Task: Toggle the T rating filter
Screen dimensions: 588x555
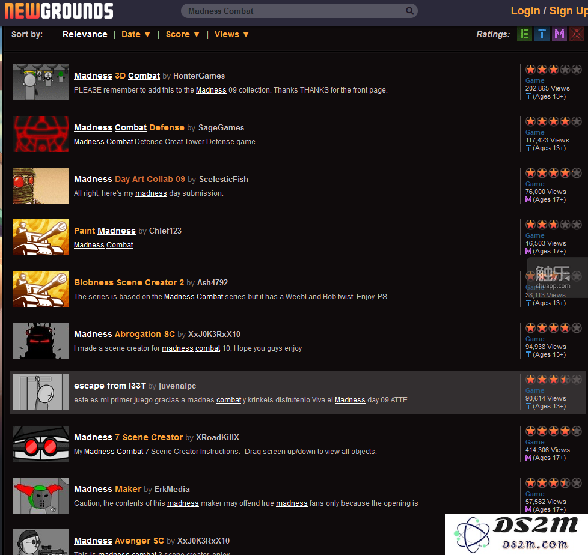Action: click(x=542, y=34)
